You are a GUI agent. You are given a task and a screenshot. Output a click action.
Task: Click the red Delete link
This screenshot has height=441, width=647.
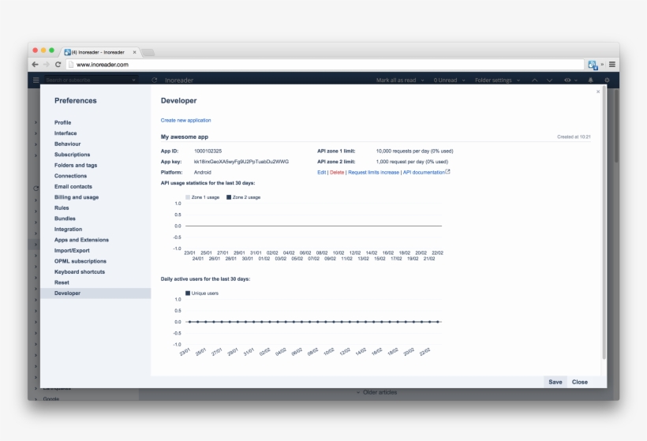[x=337, y=173]
